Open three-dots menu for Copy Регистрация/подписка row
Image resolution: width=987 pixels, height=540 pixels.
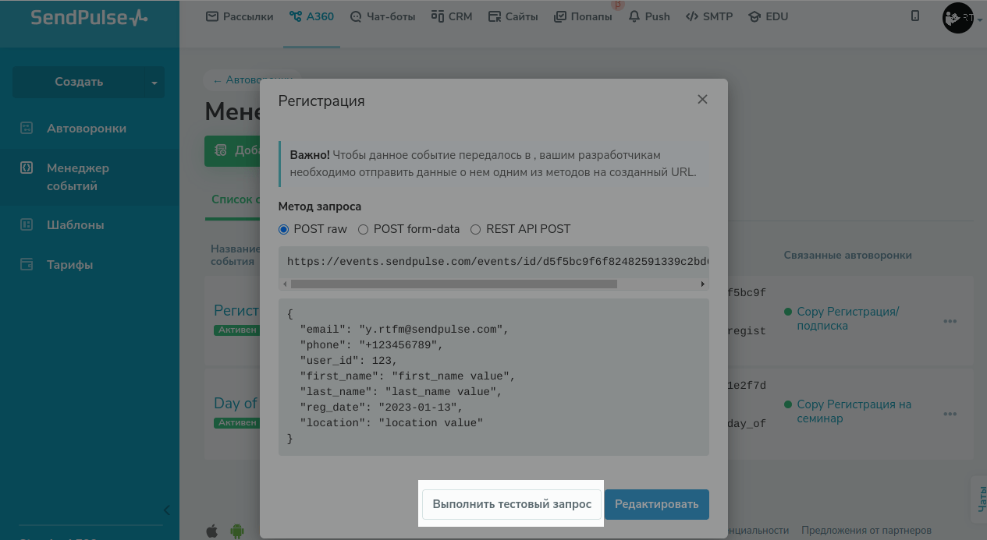(950, 321)
